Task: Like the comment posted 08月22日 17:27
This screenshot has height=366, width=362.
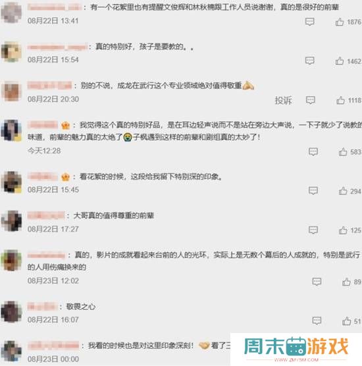Action: pos(343,230)
